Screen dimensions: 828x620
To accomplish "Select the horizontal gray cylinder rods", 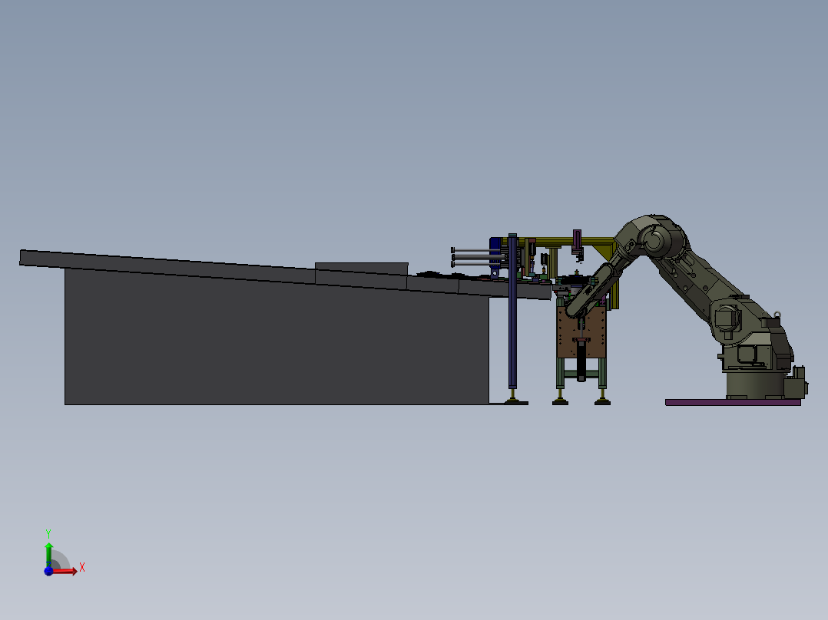I will click(x=478, y=256).
